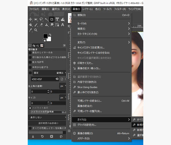This screenshot has width=171, height=145.
Task: Select the Zoom magnifier tool
Action: [36, 30]
